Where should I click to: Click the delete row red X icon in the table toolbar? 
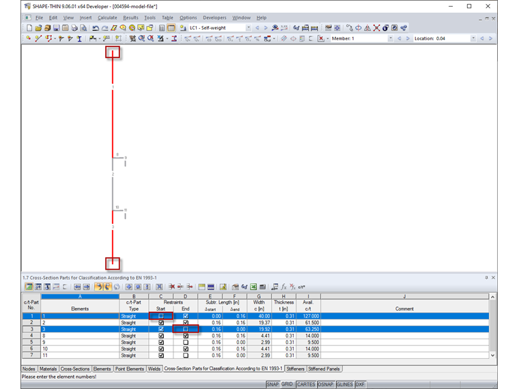171,287
